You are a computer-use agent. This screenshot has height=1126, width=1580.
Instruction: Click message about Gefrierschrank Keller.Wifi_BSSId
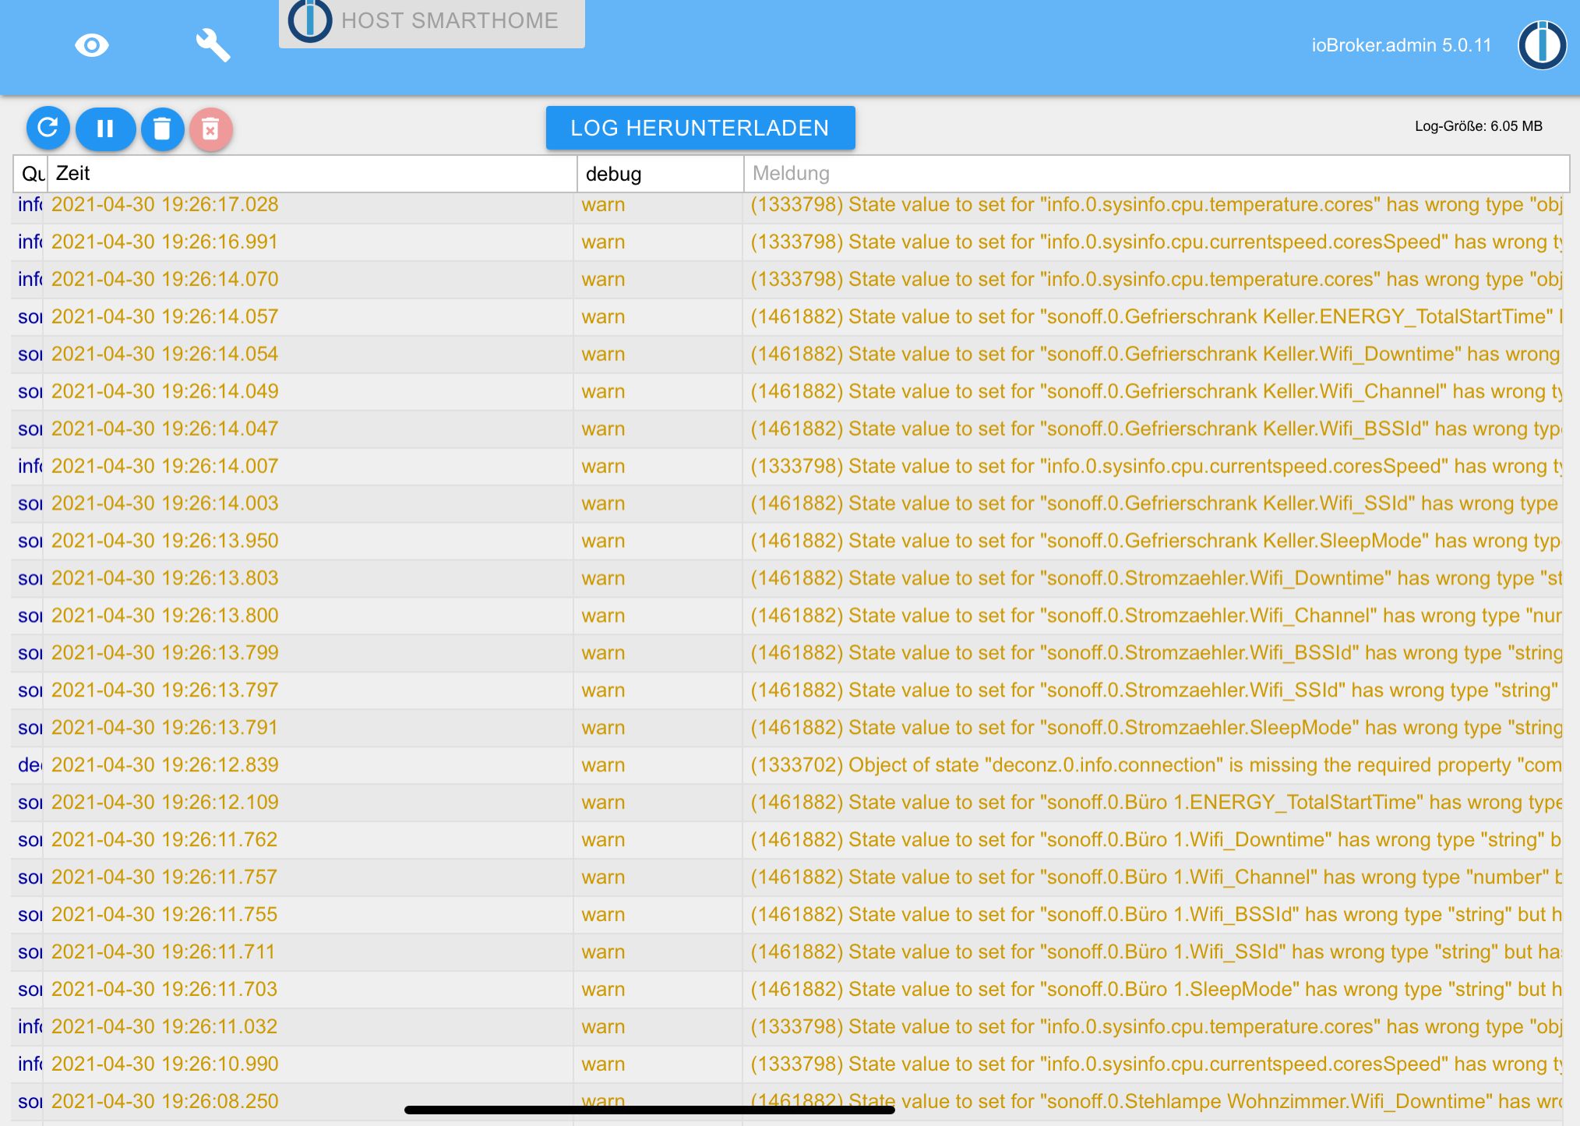pyautogui.click(x=1156, y=429)
